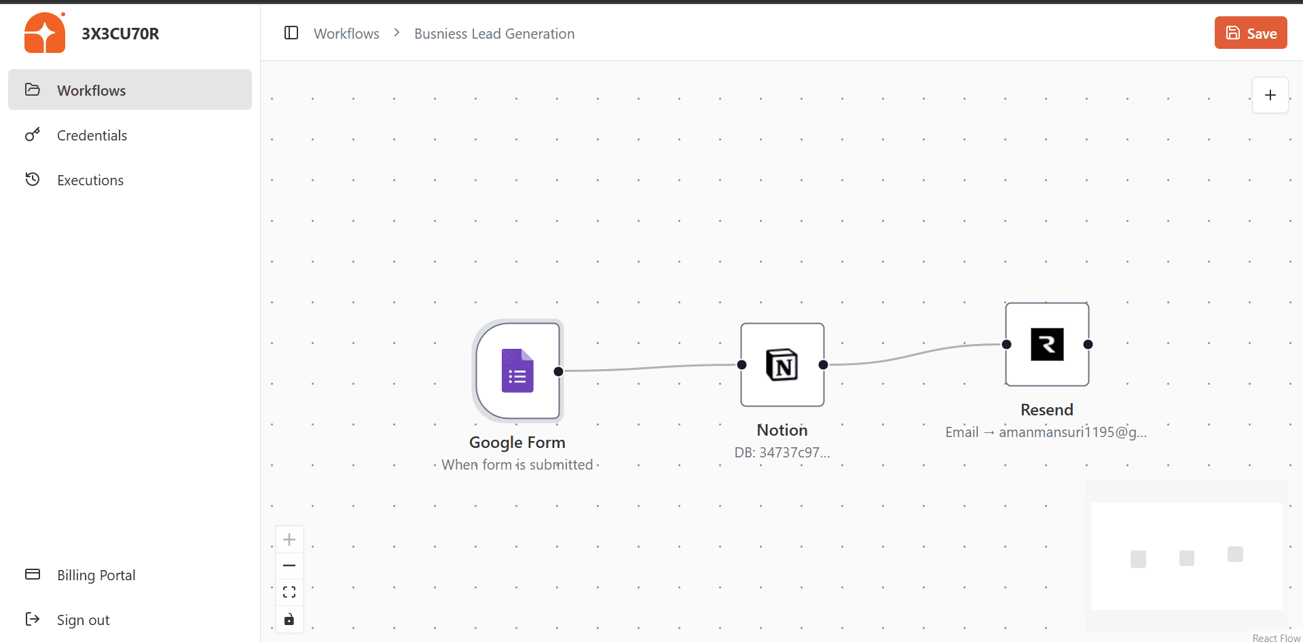
Task: Select the Notion node icon
Action: pos(782,365)
